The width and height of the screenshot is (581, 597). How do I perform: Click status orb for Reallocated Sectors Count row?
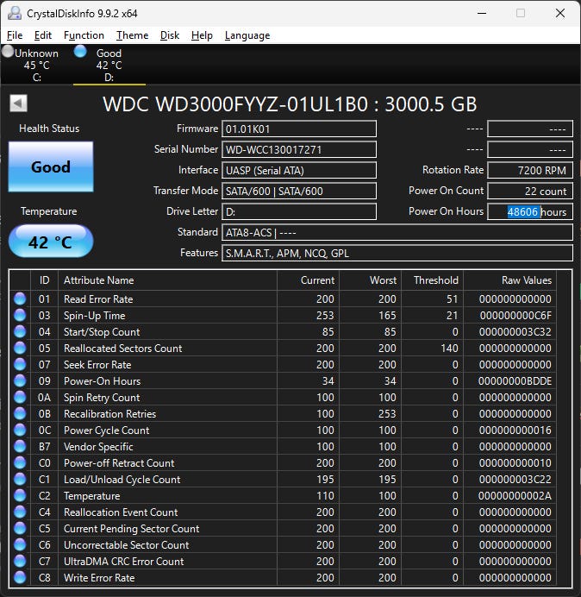(x=20, y=348)
